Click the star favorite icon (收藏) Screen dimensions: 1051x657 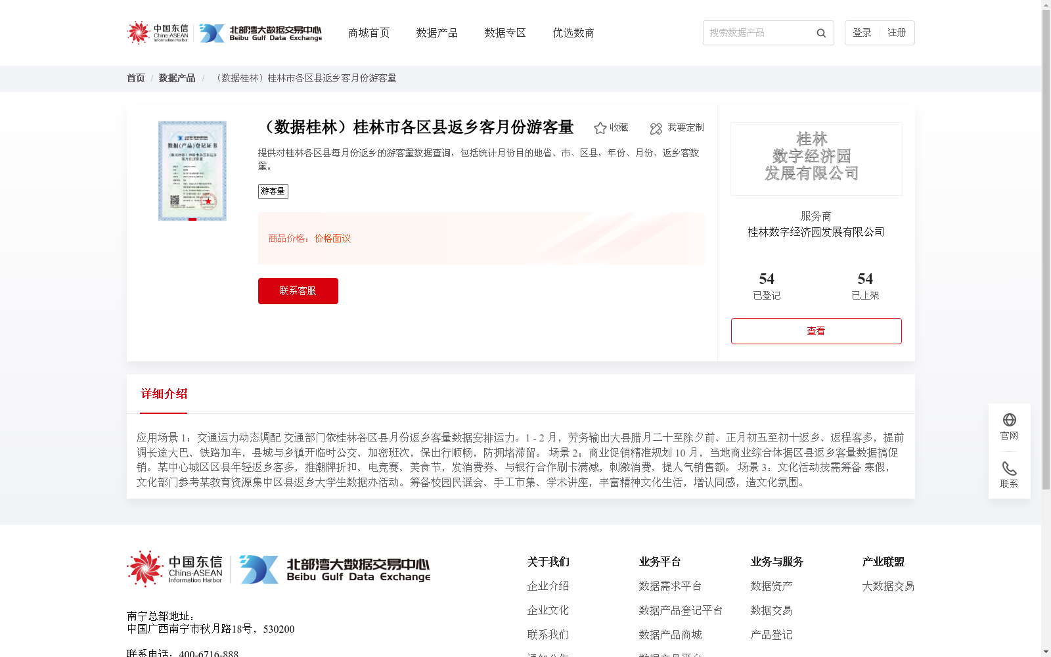pyautogui.click(x=600, y=128)
